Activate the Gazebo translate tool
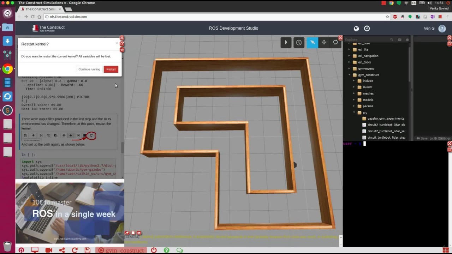This screenshot has width=452, height=254. (x=324, y=42)
